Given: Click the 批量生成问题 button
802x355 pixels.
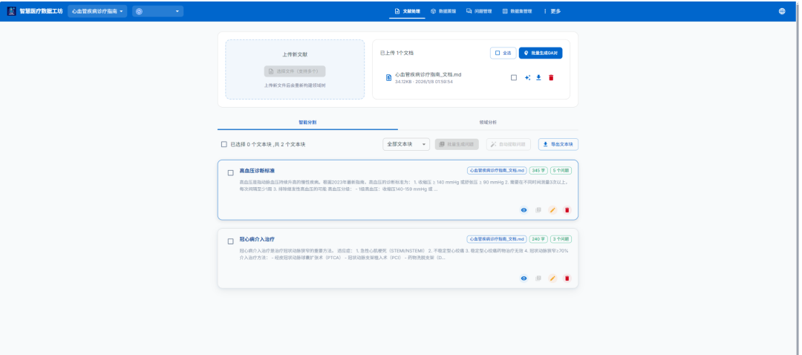Looking at the screenshot, I should click(x=457, y=144).
